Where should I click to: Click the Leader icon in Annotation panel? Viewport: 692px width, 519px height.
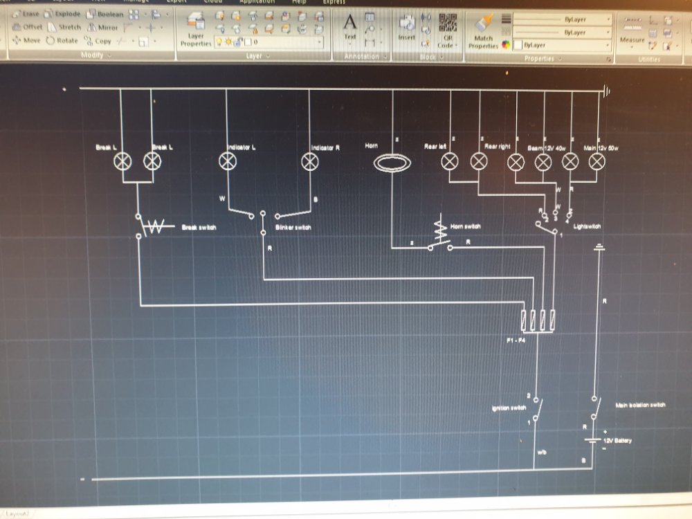[370, 30]
